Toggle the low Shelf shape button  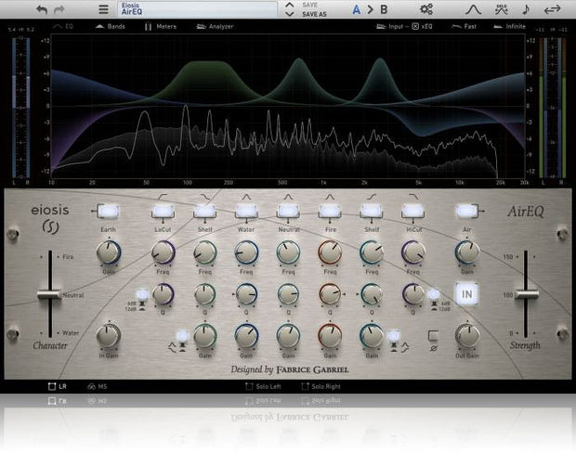click(x=182, y=336)
